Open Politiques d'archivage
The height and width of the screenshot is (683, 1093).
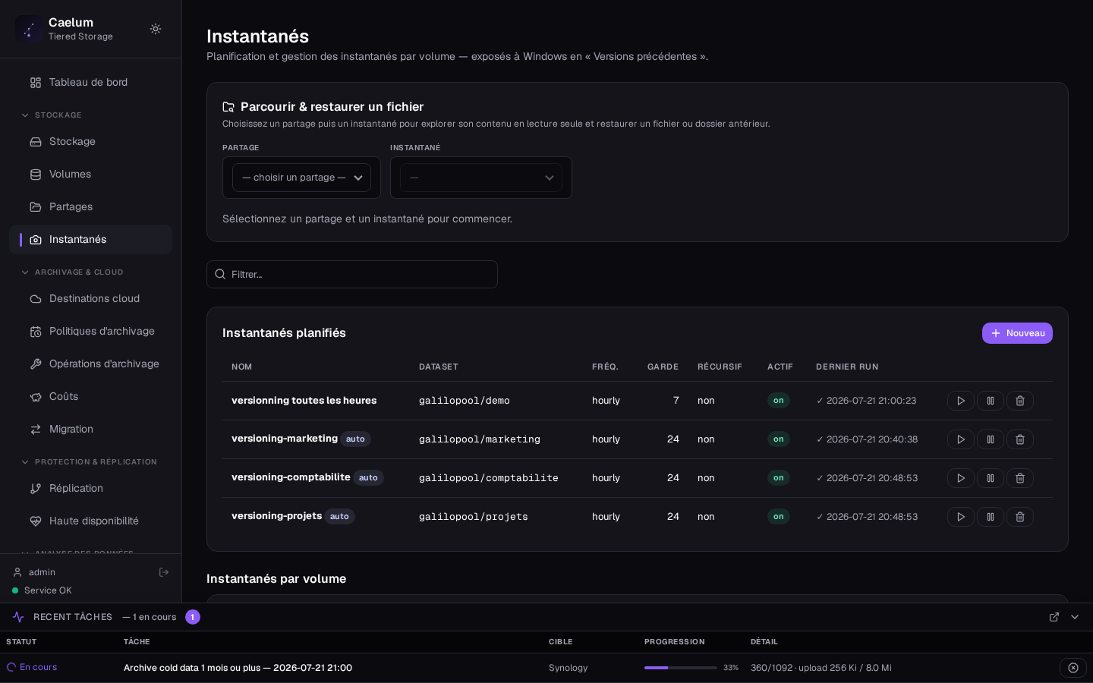(90, 331)
